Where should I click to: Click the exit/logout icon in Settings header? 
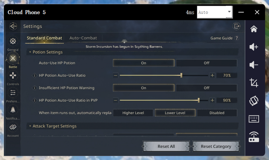[236, 26]
